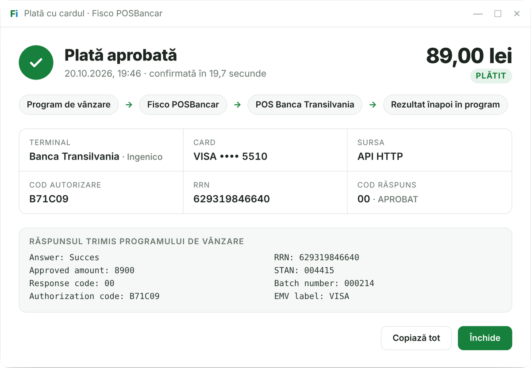Screen dimensions: 531x368
Task: Click arrow after Program de vânzare
Action: (129, 105)
